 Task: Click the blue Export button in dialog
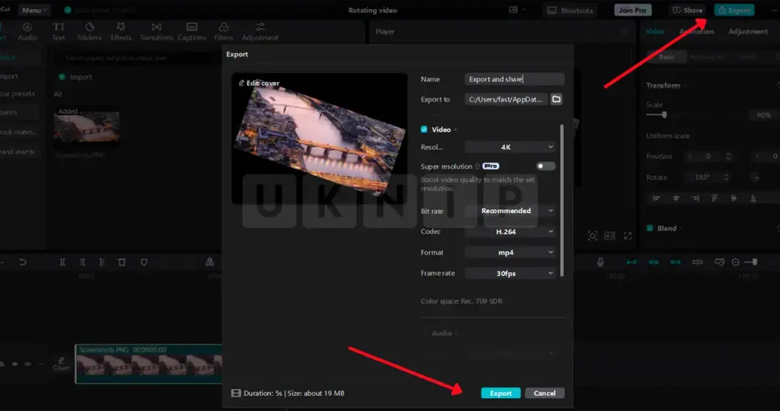click(x=500, y=393)
